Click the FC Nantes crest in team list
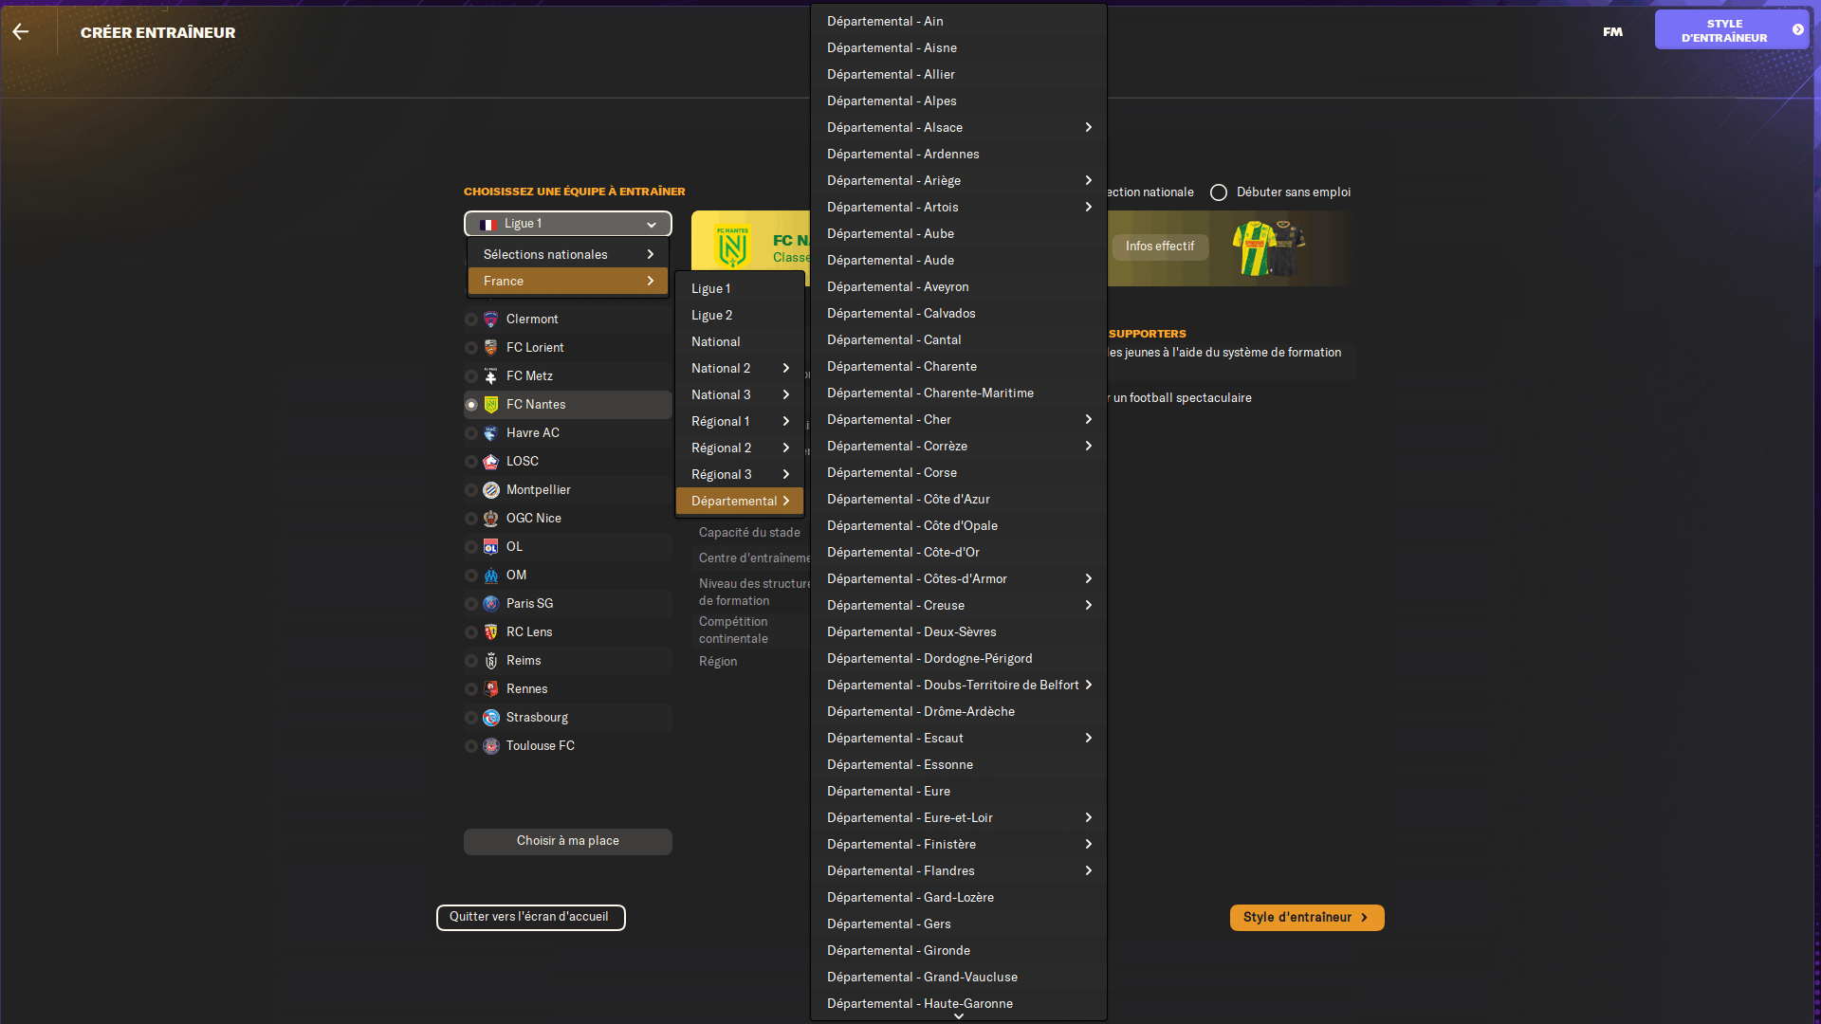Image resolution: width=1821 pixels, height=1024 pixels. point(490,405)
